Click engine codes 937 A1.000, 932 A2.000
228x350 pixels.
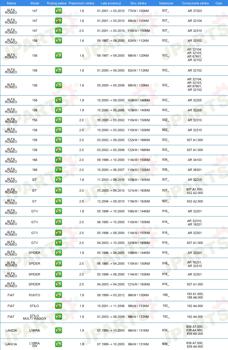[x=195, y=191]
